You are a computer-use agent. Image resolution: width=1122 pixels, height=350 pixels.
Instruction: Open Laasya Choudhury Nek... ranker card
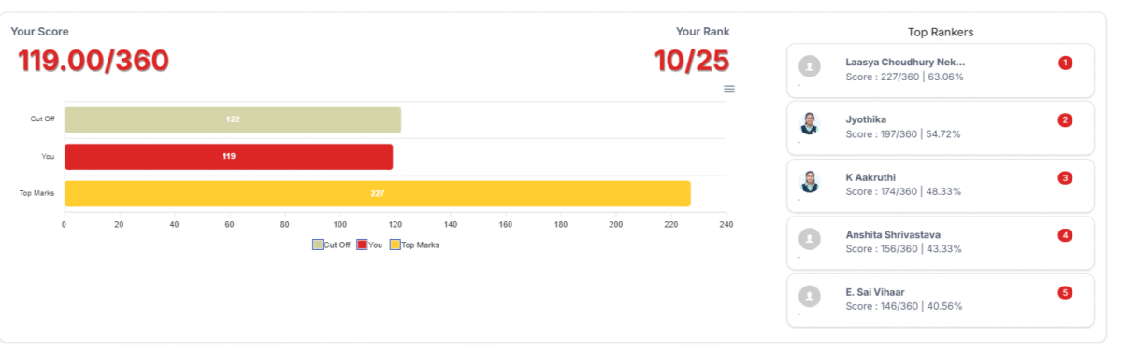tap(941, 70)
